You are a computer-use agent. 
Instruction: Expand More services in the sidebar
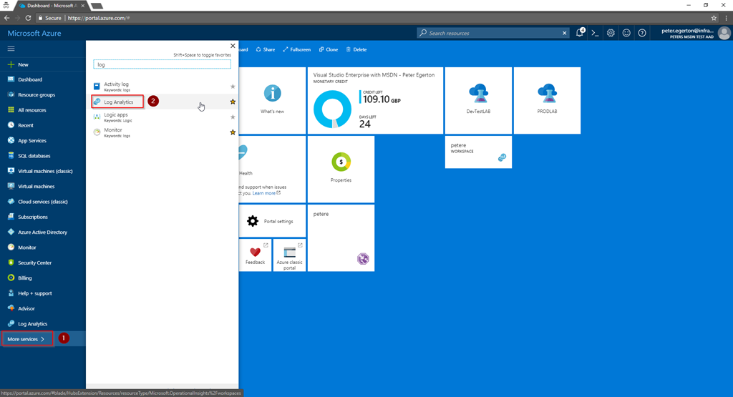pyautogui.click(x=27, y=338)
